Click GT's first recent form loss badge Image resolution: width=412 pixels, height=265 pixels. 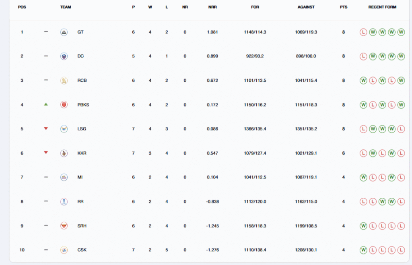click(364, 32)
